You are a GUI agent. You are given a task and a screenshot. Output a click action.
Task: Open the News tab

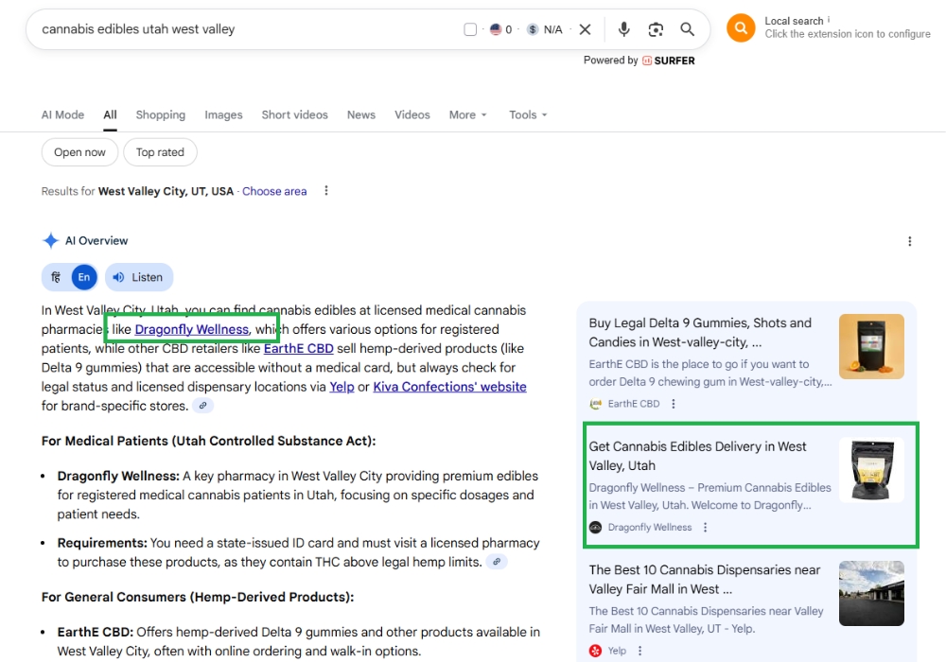[360, 114]
